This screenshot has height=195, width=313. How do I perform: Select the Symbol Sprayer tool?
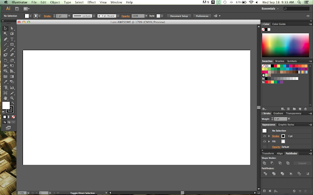(5, 87)
